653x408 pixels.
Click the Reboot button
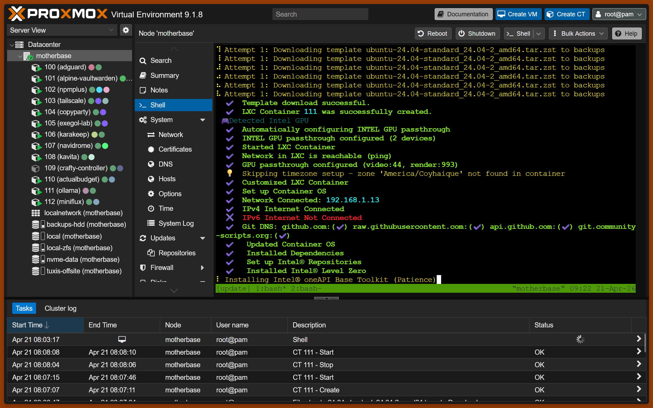[x=433, y=33]
